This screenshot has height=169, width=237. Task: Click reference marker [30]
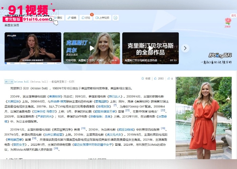tap(56, 148)
